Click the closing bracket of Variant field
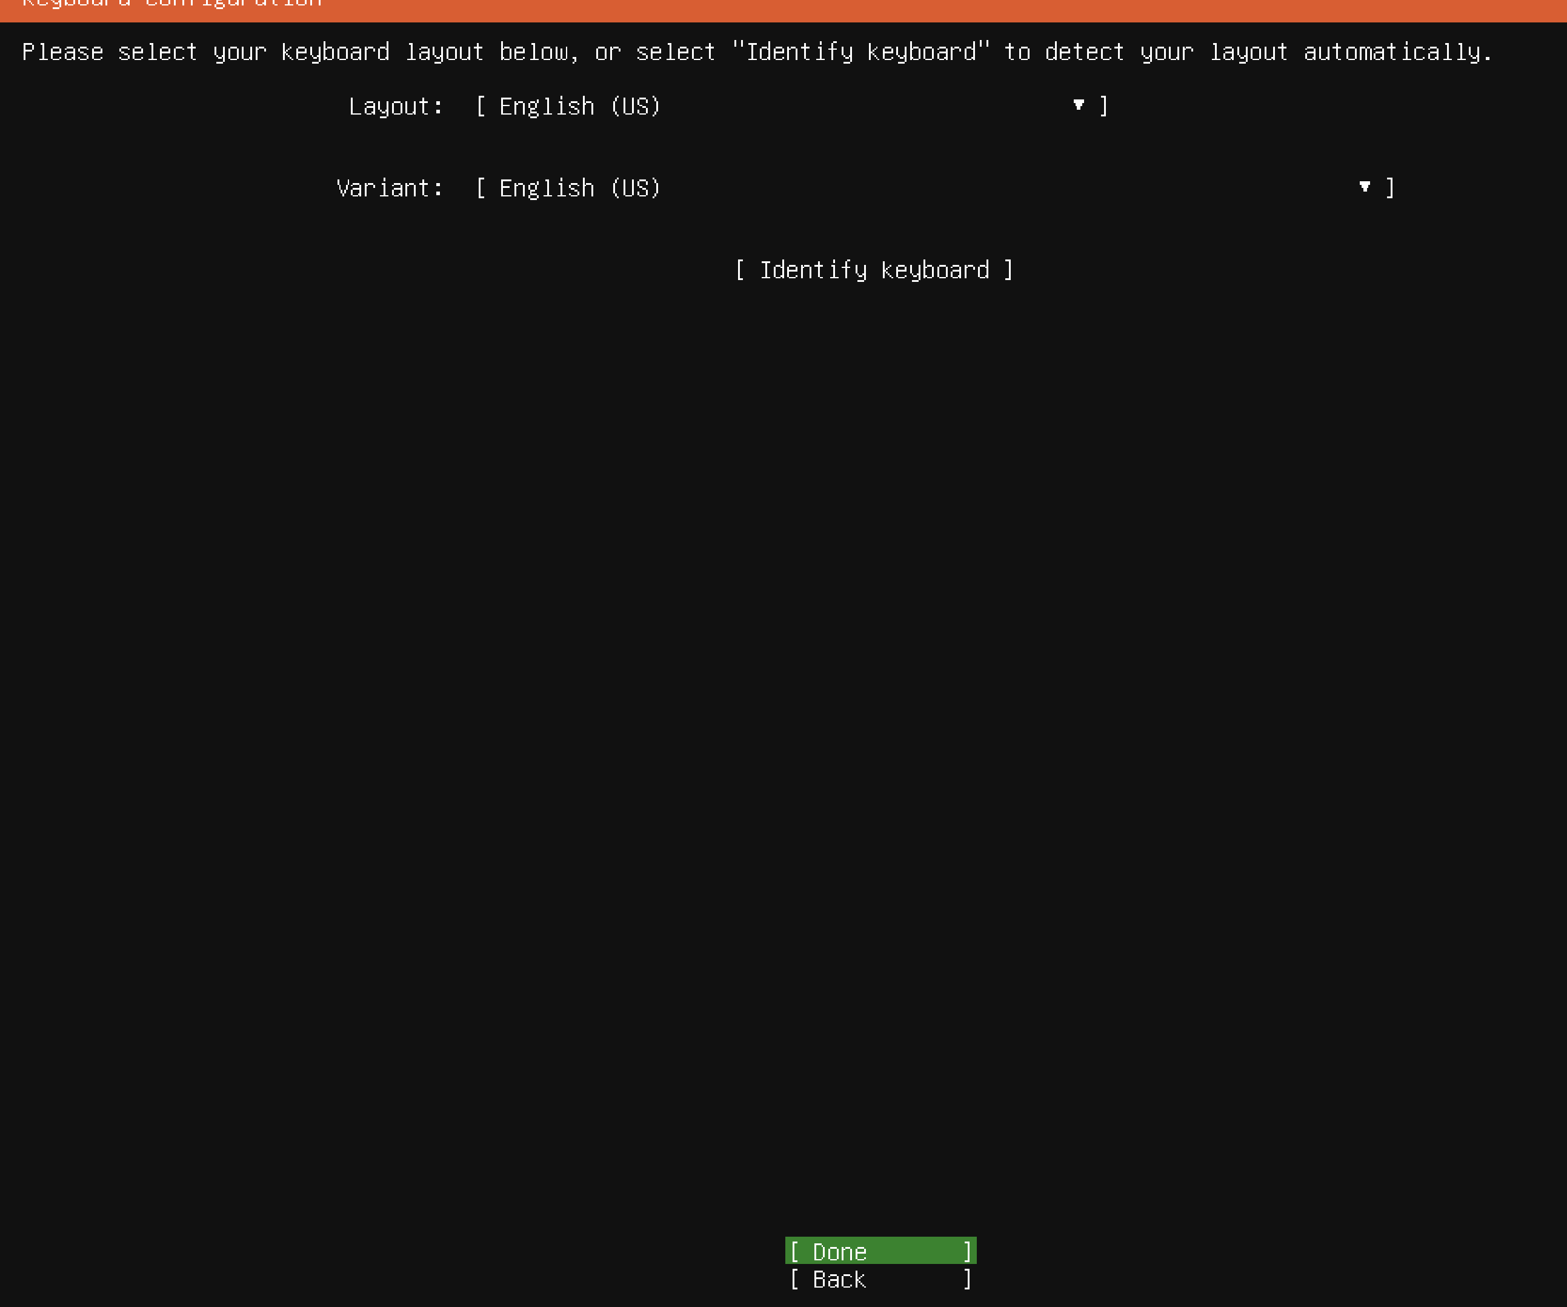1567x1307 pixels. click(x=1389, y=187)
